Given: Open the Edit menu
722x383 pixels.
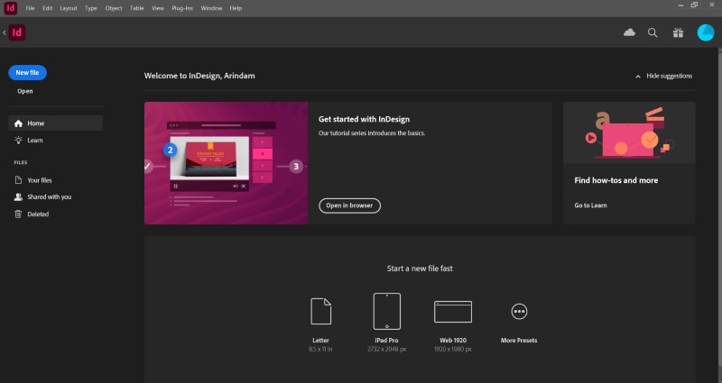Looking at the screenshot, I should [48, 8].
